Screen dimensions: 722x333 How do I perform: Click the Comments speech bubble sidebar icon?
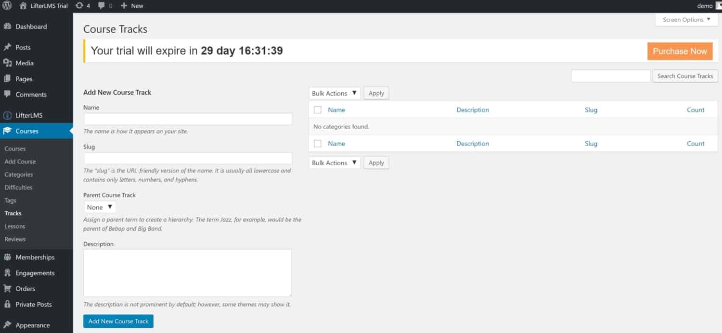pos(7,94)
